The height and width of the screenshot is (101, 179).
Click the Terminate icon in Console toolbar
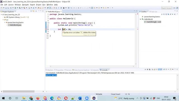(145, 69)
